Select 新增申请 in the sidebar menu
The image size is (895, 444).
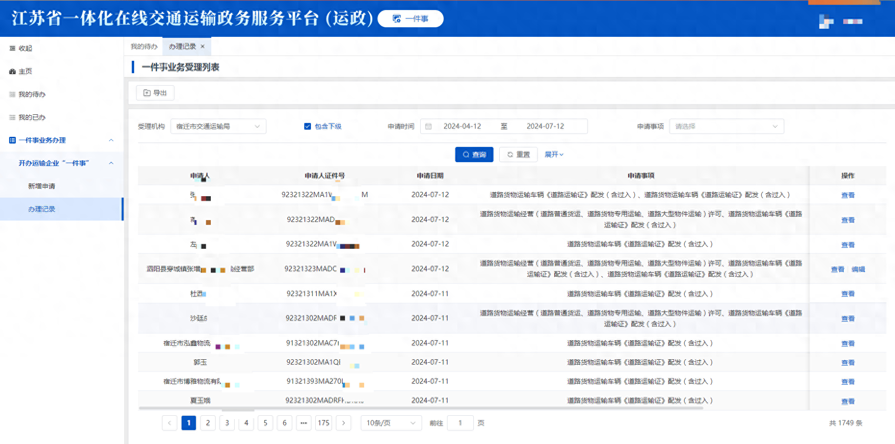(41, 186)
